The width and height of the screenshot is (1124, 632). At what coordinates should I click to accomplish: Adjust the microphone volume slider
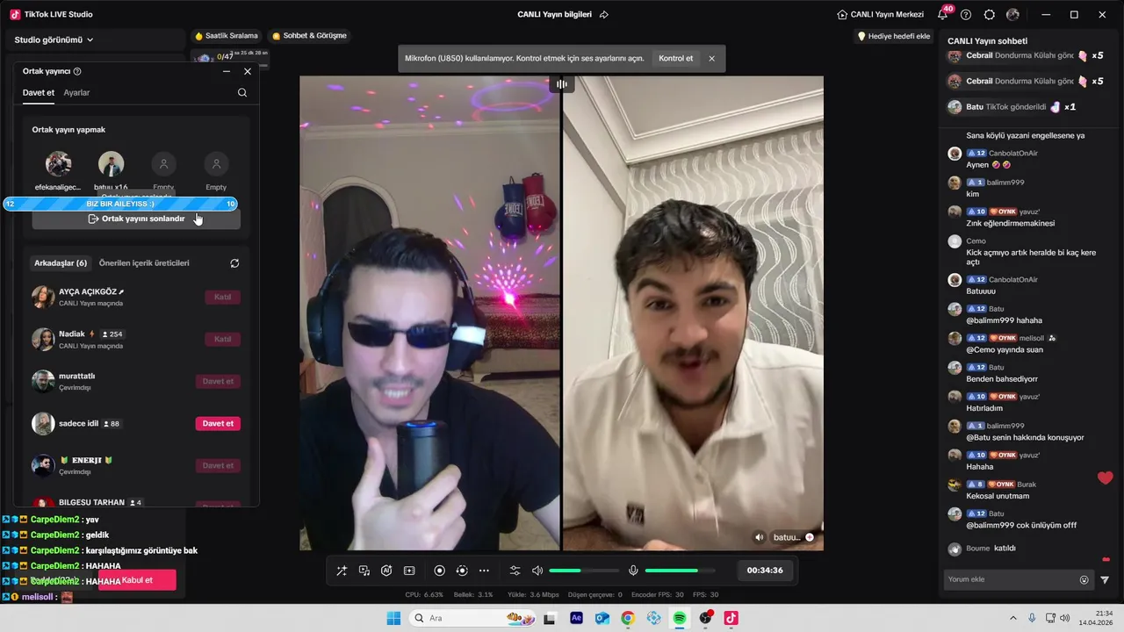click(681, 571)
